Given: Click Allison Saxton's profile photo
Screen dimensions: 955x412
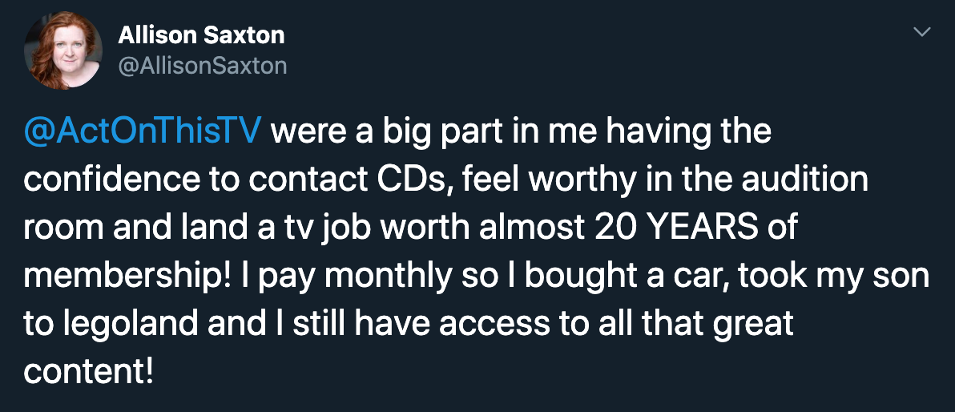Looking at the screenshot, I should click(63, 50).
